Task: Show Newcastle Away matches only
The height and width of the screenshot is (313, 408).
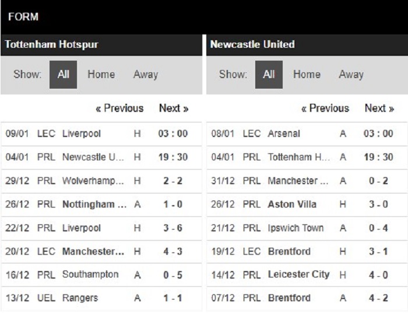Action: point(351,75)
